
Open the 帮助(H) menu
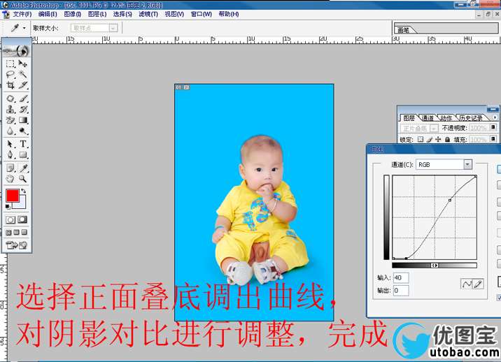point(228,14)
